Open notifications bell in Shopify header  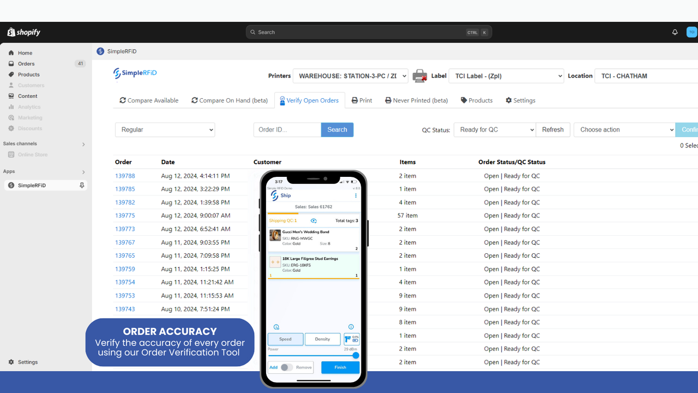point(675,32)
